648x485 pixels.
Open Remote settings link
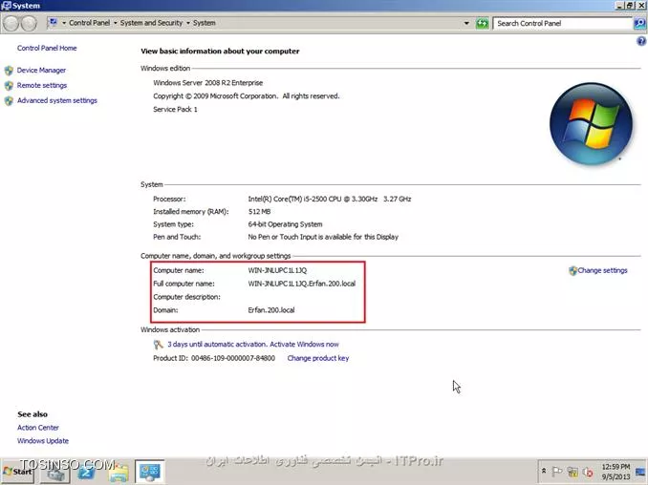pyautogui.click(x=42, y=85)
